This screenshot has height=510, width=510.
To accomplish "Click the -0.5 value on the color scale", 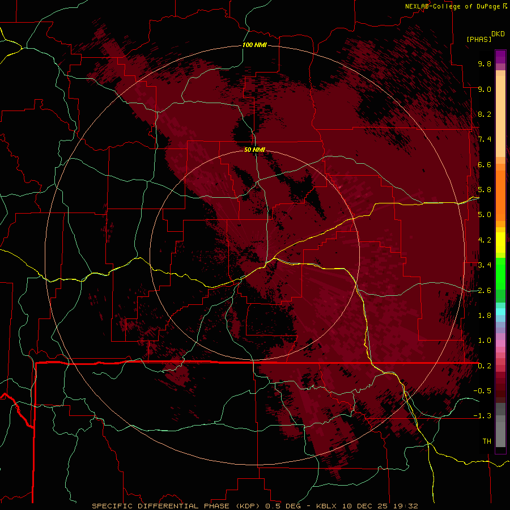I will click(x=482, y=391).
